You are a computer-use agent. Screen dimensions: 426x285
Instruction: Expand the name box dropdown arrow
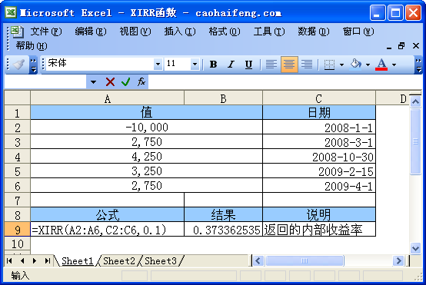pyautogui.click(x=93, y=81)
